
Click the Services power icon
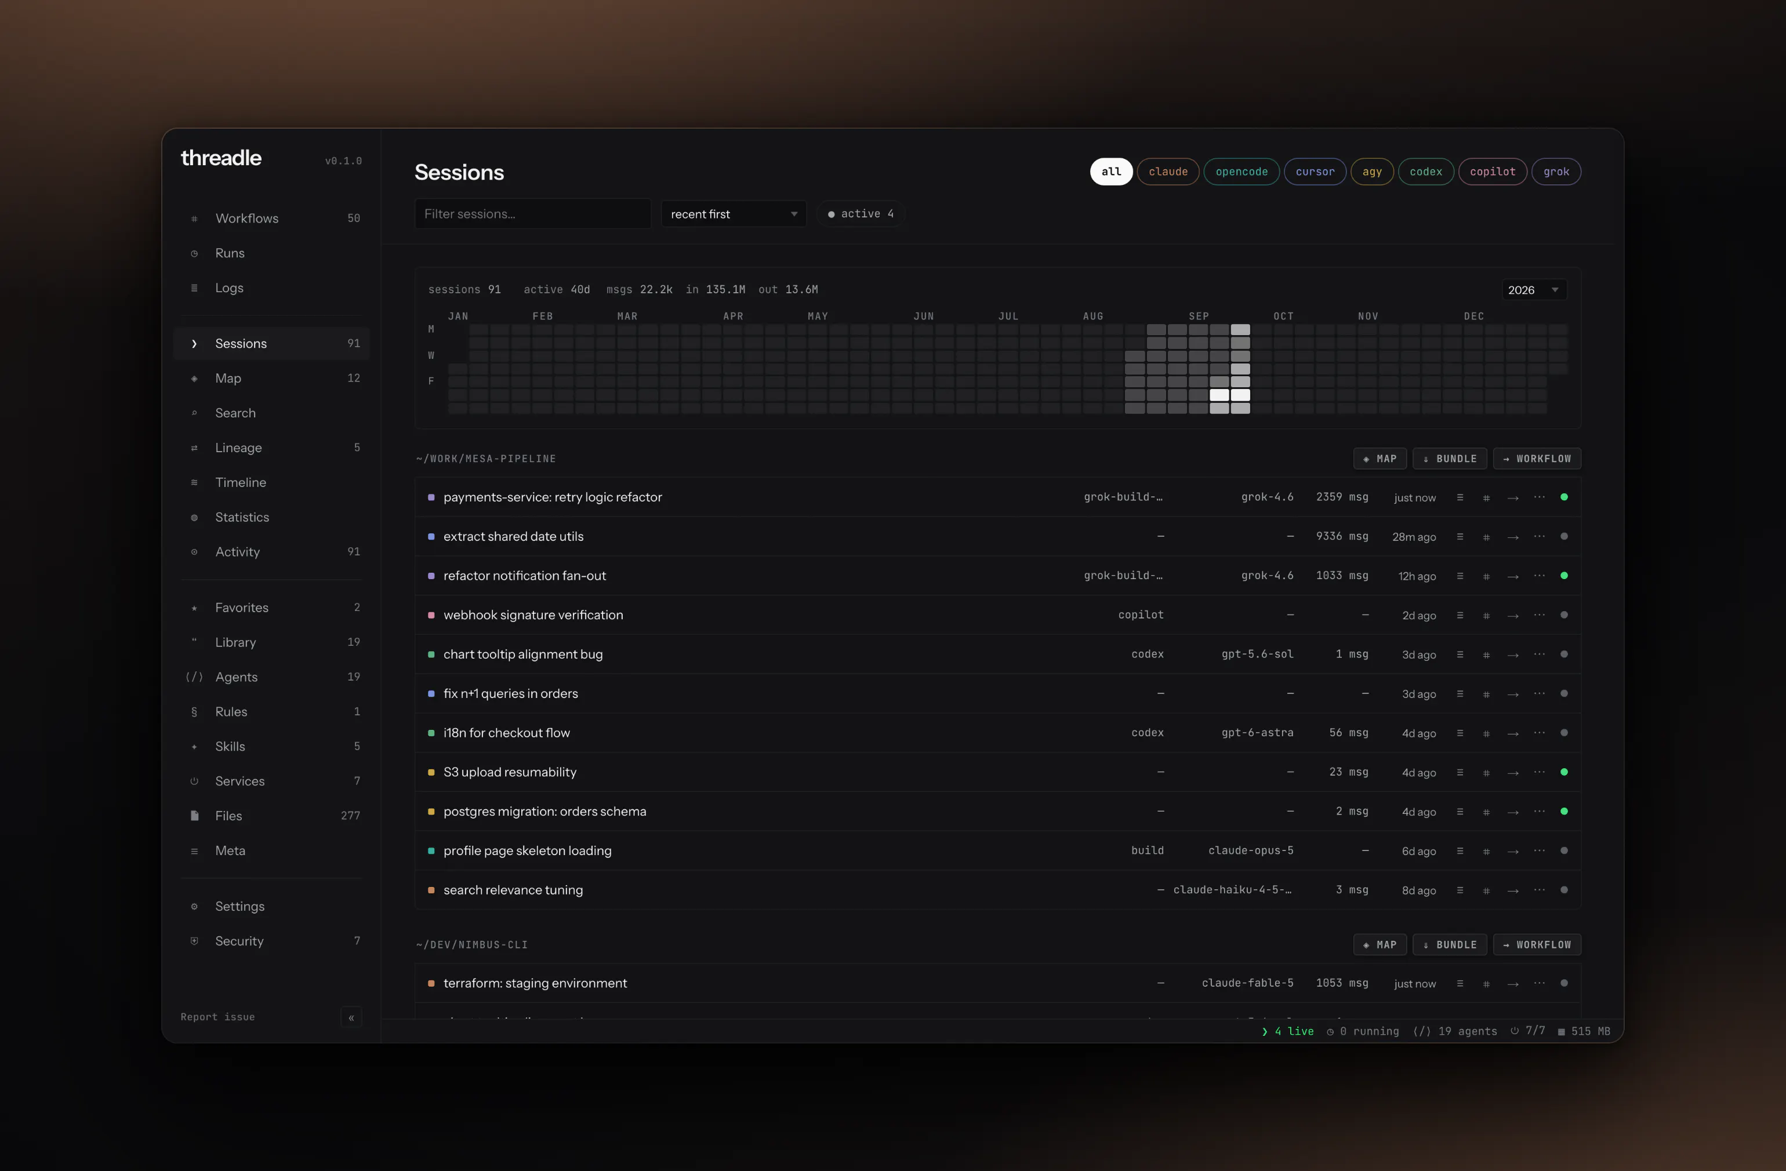click(x=194, y=781)
